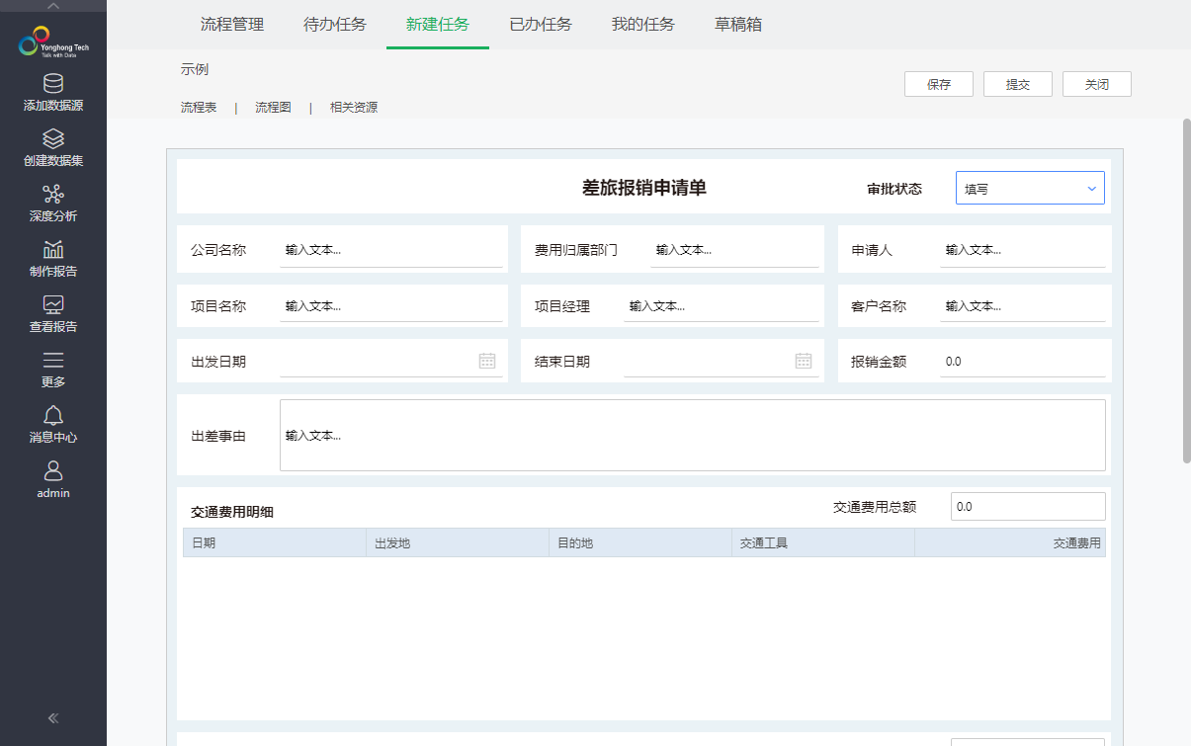1191x746 pixels.
Task: Click the 提交 (Submit) button
Action: [1017, 84]
